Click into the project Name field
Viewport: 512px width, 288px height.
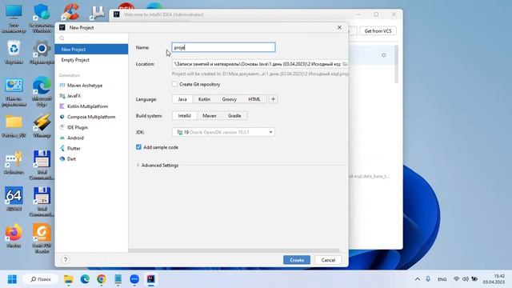223,47
